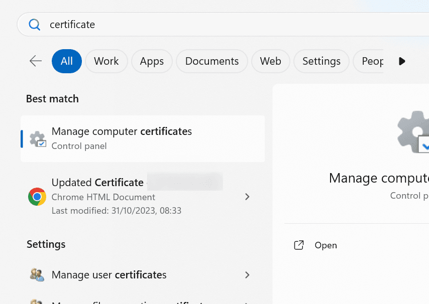Screen dimensions: 429x304
Task: Click the Manage computer title in the preview pane
Action: coord(379,178)
